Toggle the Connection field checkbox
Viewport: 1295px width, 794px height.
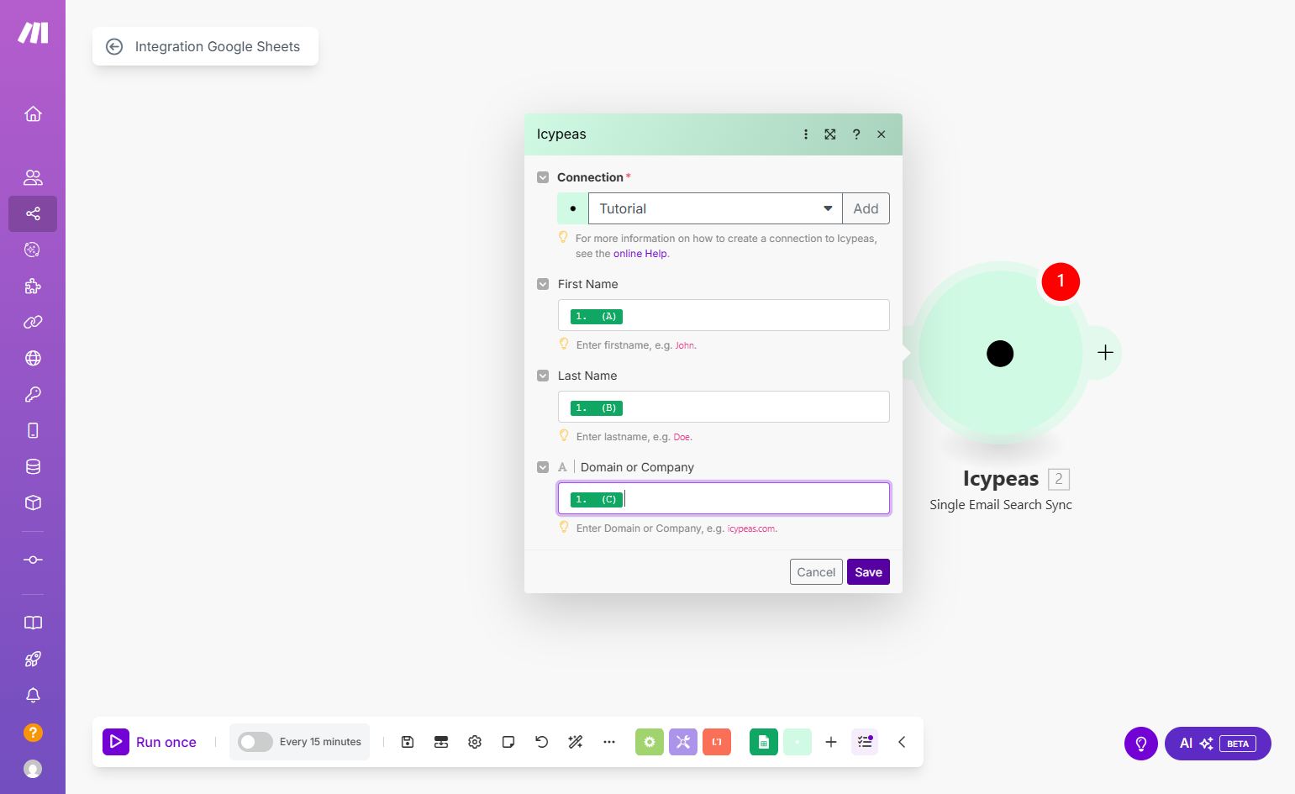pyautogui.click(x=543, y=177)
